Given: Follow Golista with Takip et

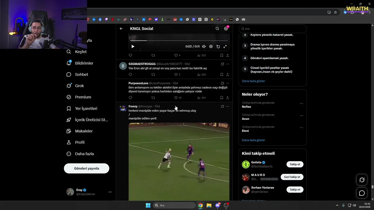Looking at the screenshot, I should pos(295,164).
